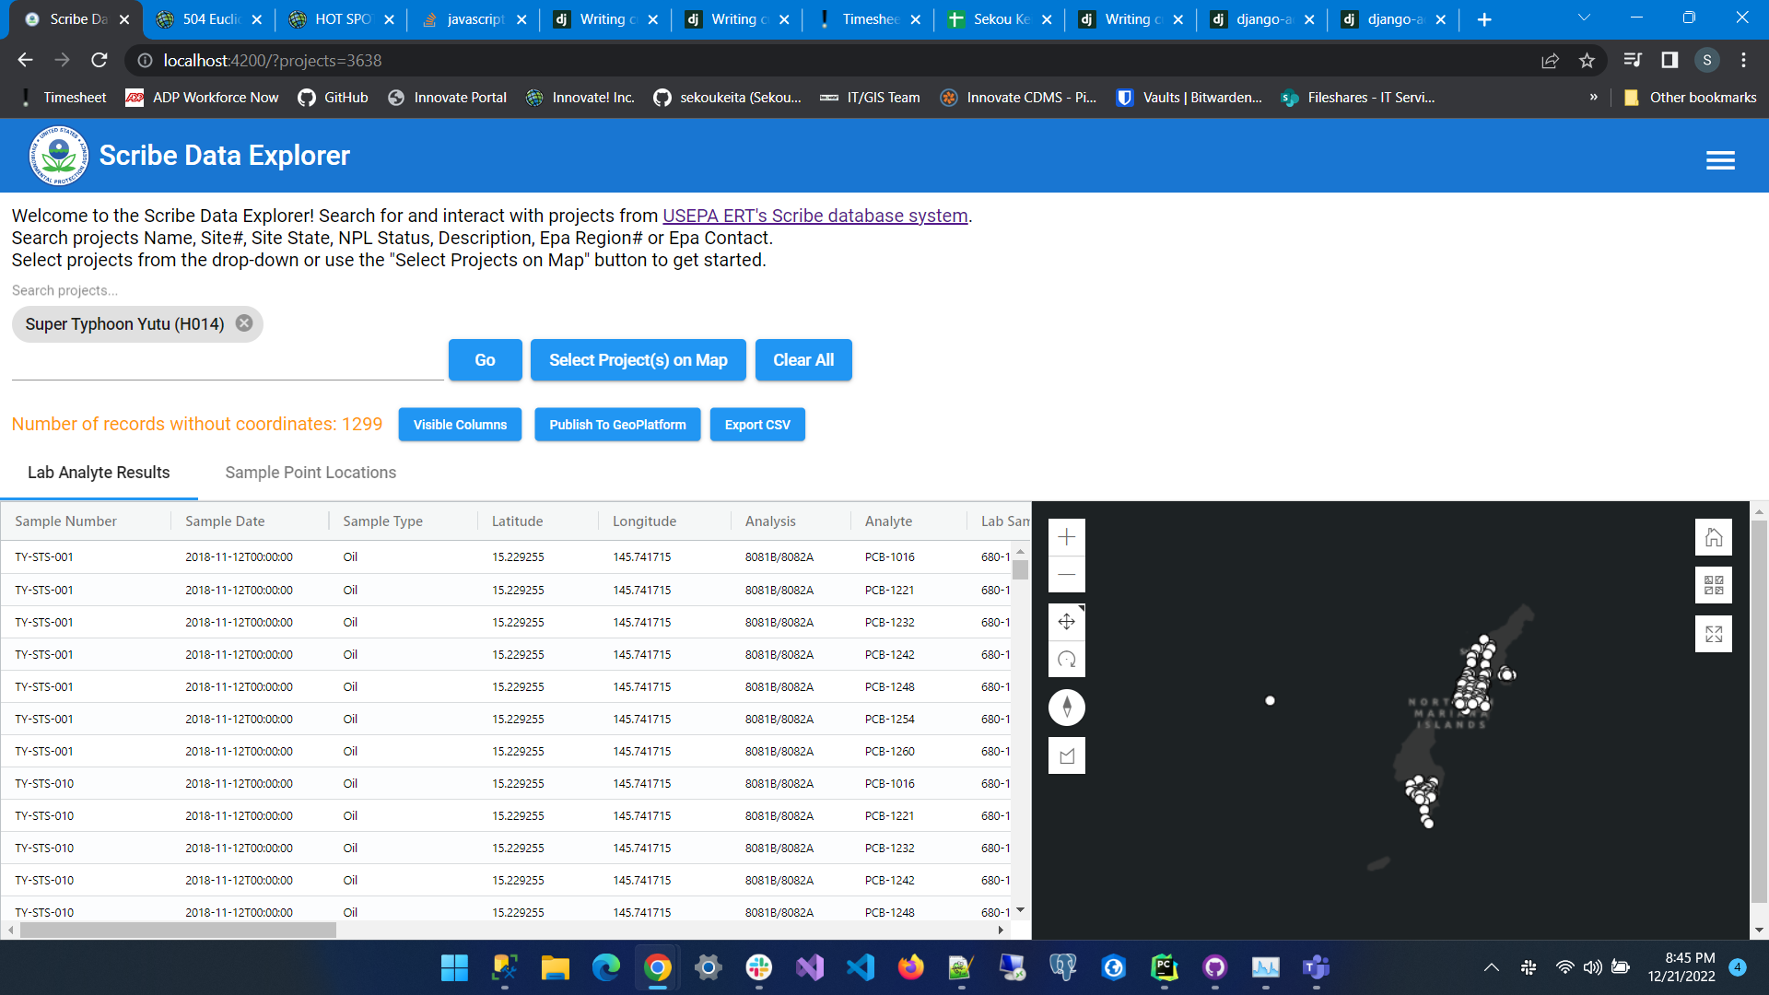Open the hamburger navigation menu
The image size is (1769, 995).
(x=1720, y=160)
